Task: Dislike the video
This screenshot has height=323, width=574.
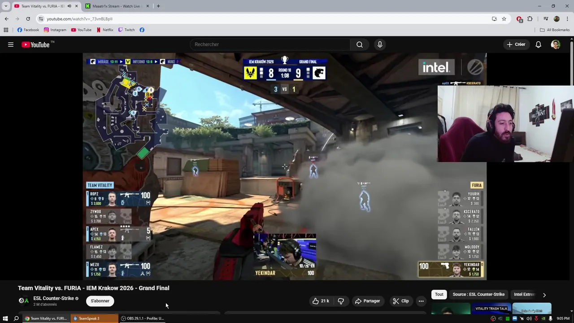Action: coord(341,301)
